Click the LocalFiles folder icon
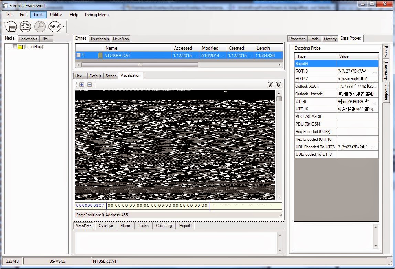 click(20, 47)
